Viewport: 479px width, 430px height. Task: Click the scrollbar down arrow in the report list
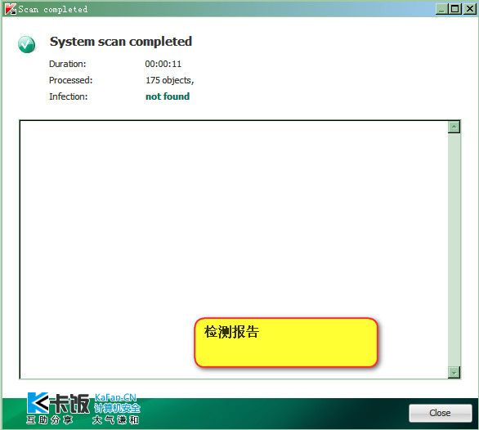(x=454, y=372)
